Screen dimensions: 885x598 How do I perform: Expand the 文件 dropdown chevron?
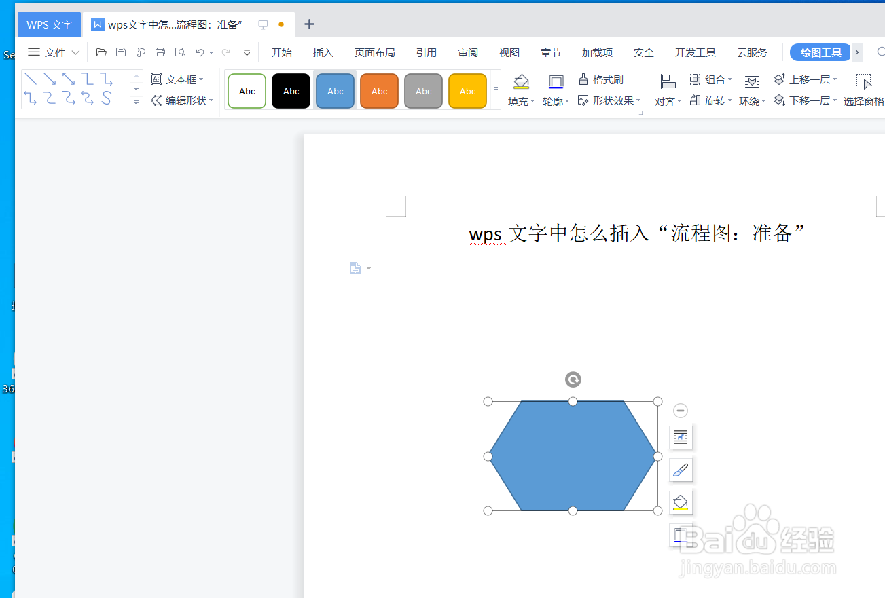tap(75, 52)
